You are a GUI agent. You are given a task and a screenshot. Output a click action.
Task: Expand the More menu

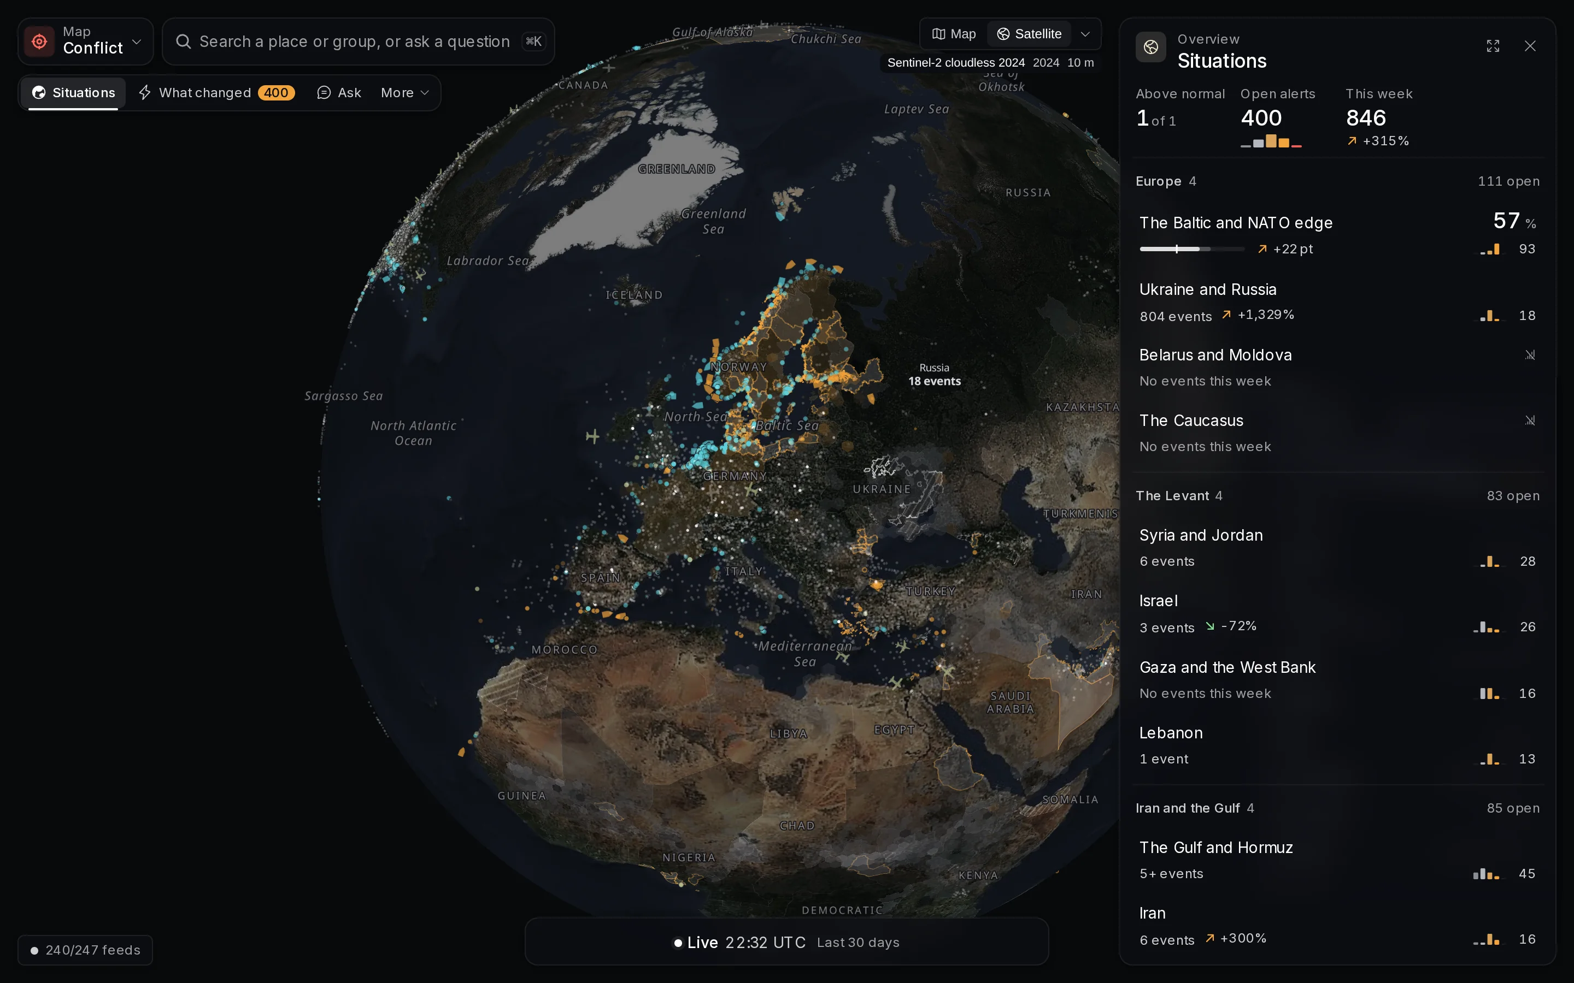pyautogui.click(x=404, y=92)
